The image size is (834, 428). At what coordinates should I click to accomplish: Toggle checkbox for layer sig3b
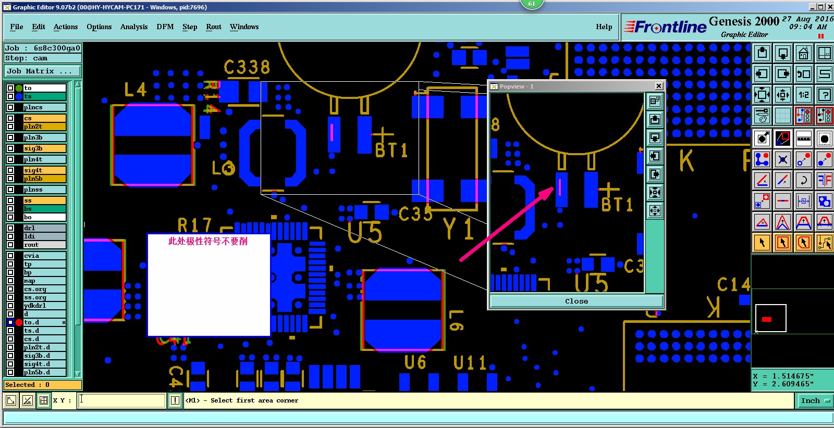point(10,148)
